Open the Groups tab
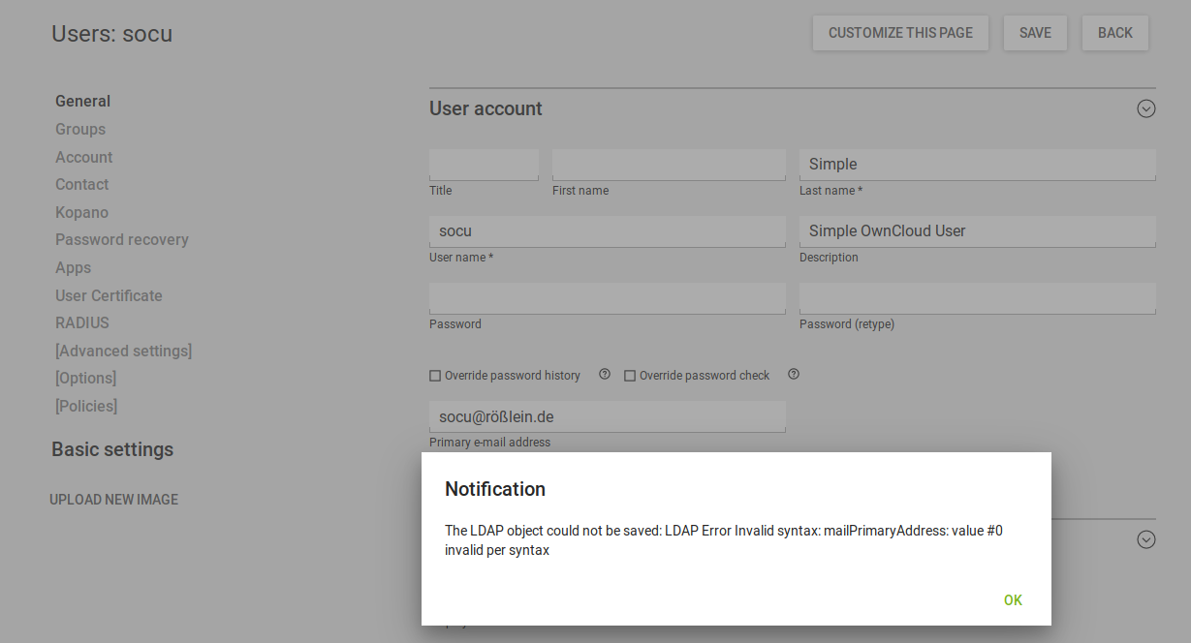Screen dimensions: 1191x643 coord(80,129)
